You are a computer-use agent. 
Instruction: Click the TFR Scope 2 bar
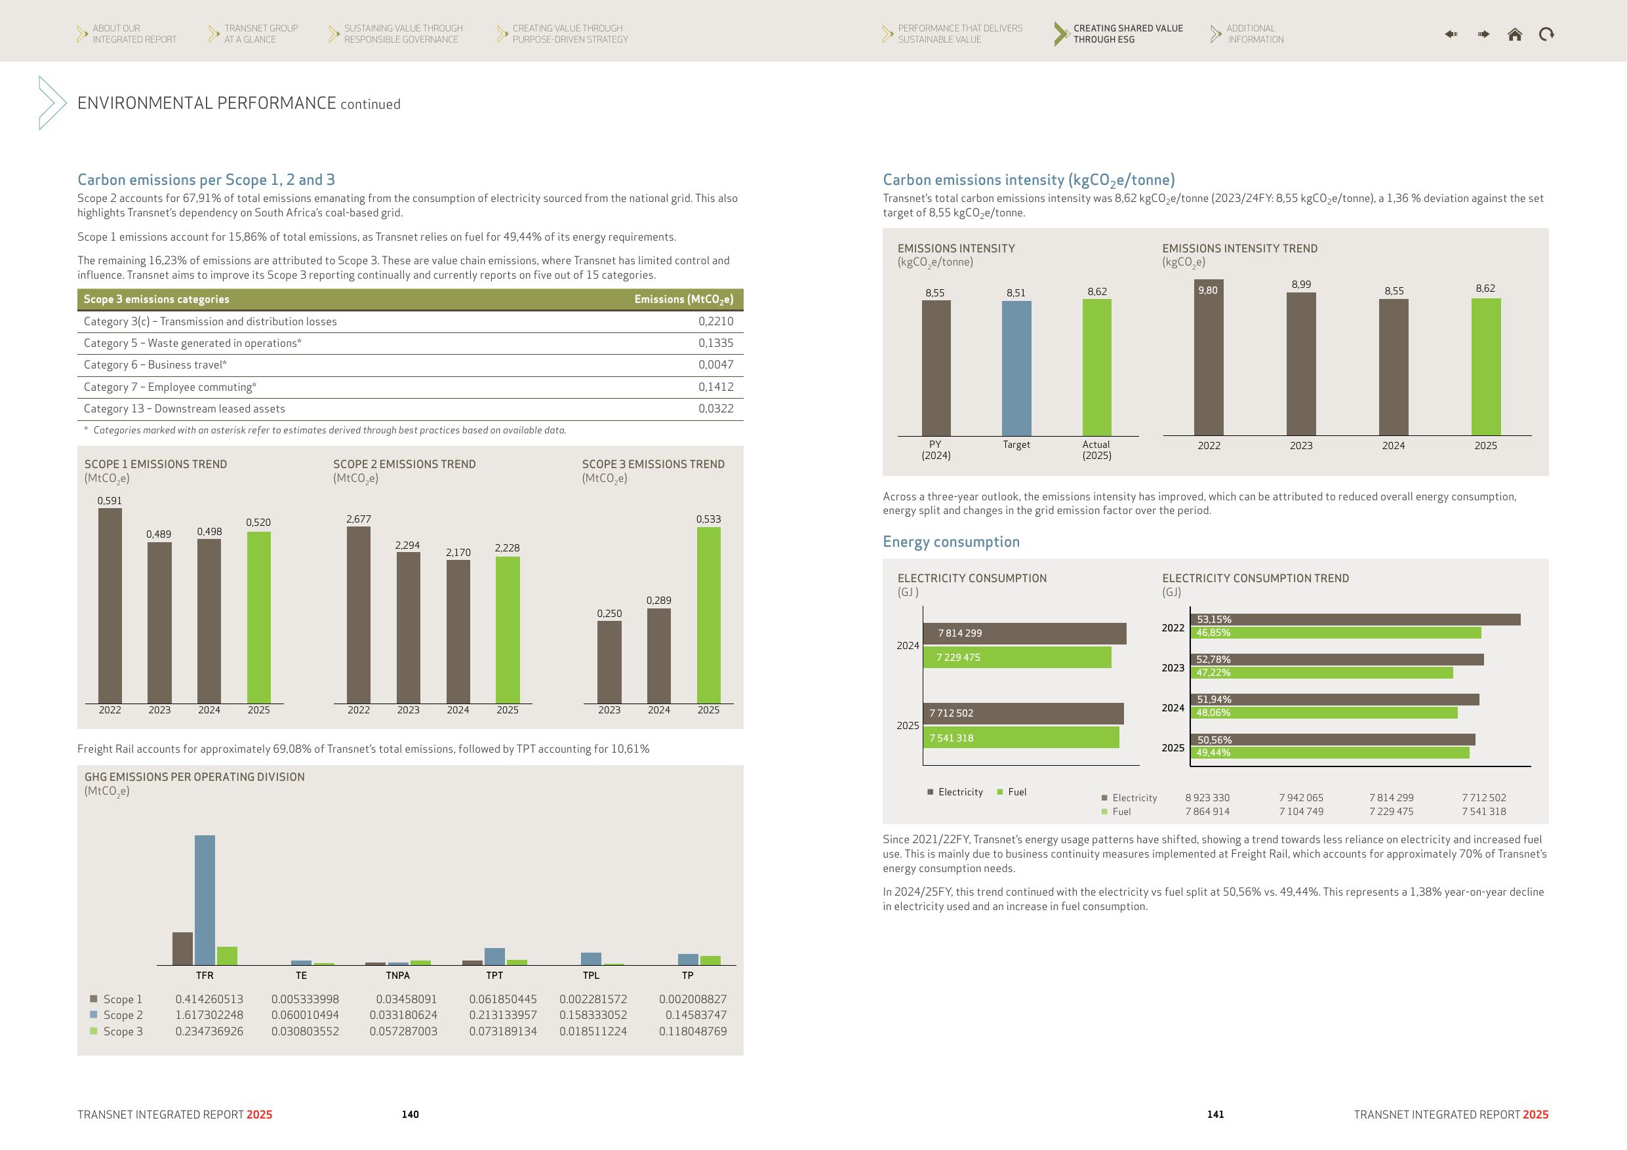pos(205,900)
